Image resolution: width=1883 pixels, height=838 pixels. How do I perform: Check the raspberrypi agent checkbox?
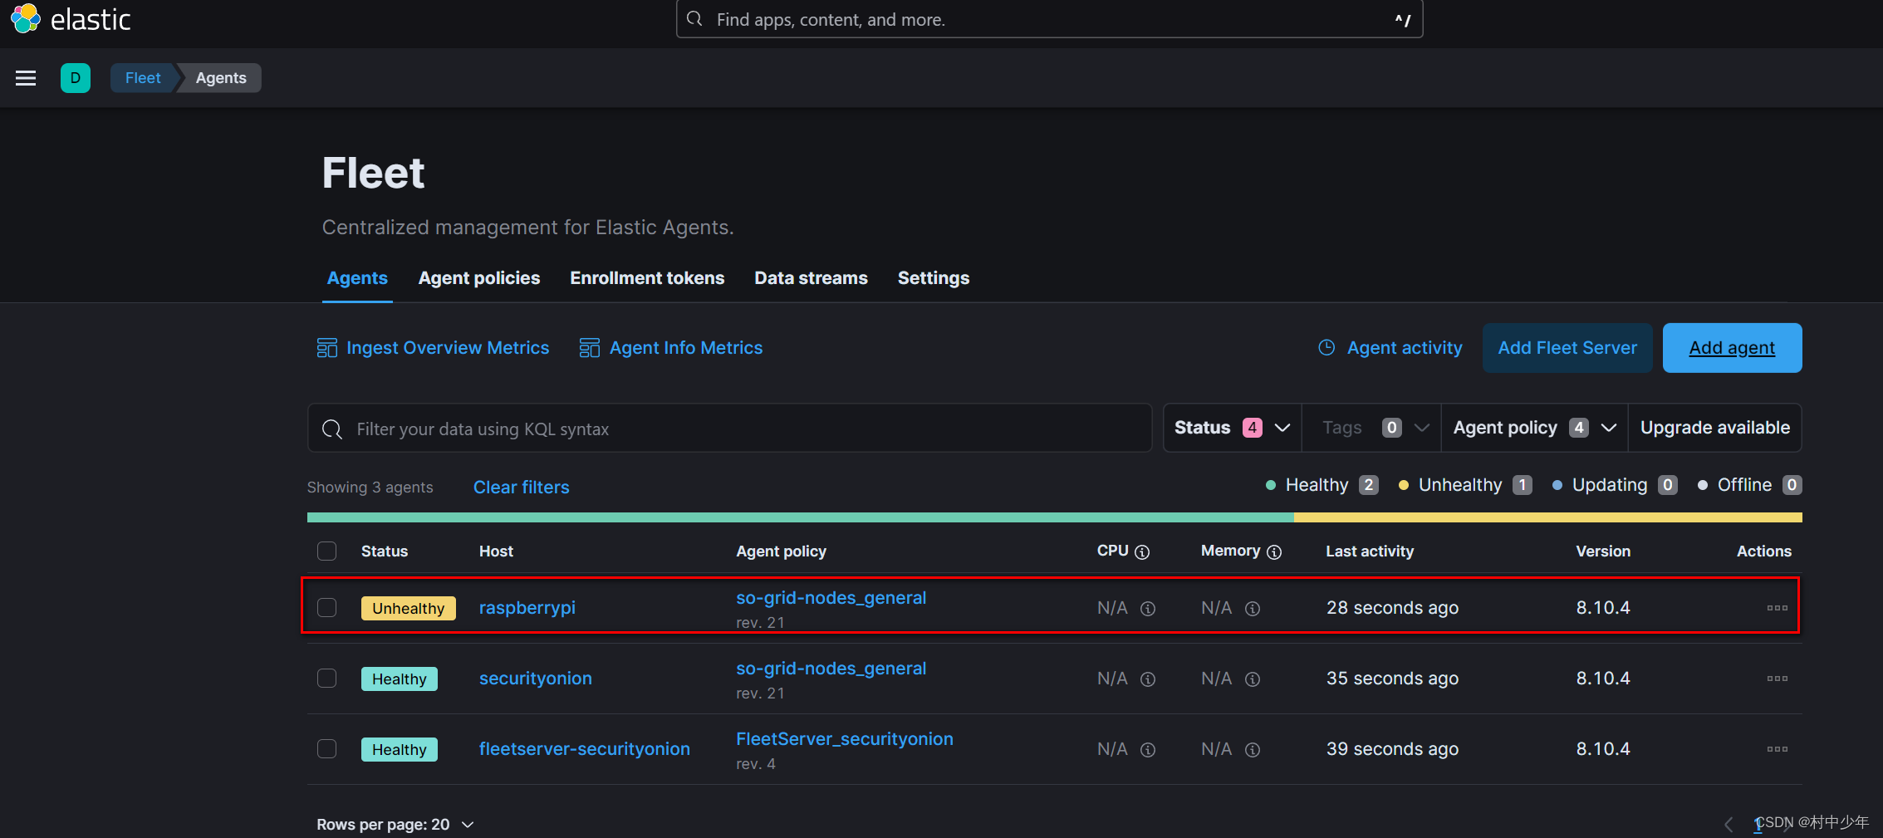click(x=327, y=608)
